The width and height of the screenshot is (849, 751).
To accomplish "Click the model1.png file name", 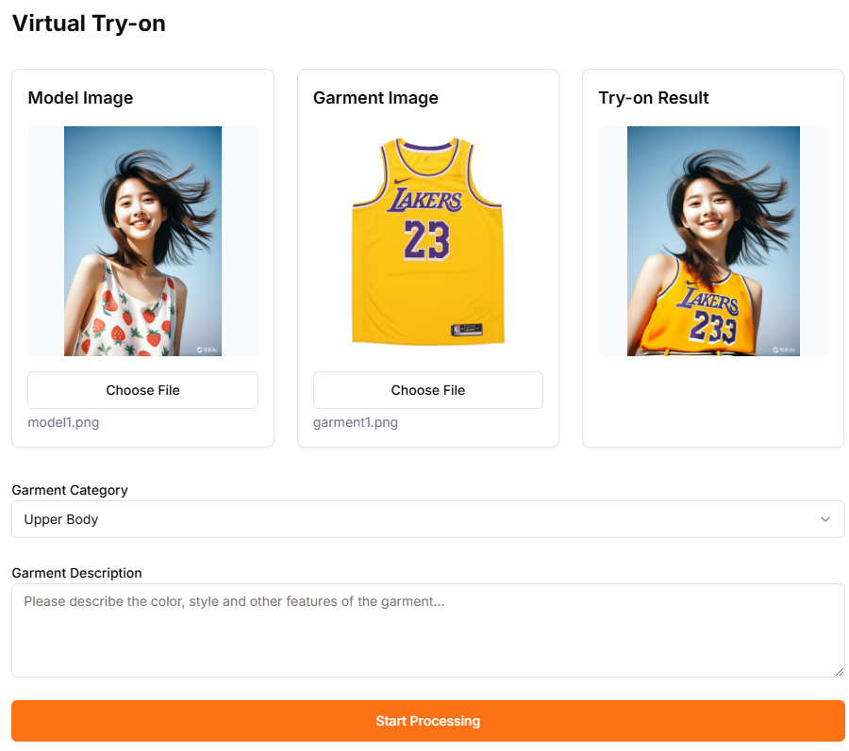I will 63,422.
